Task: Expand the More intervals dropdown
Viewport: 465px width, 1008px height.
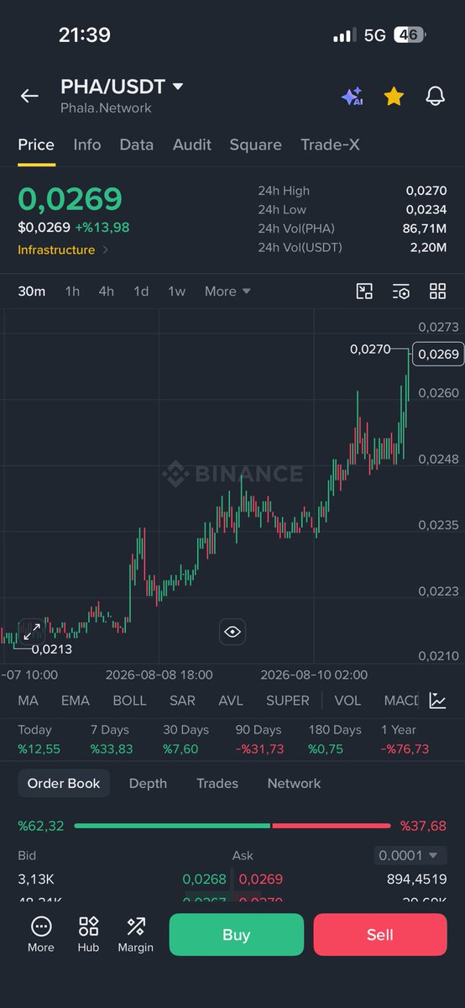Action: 227,291
